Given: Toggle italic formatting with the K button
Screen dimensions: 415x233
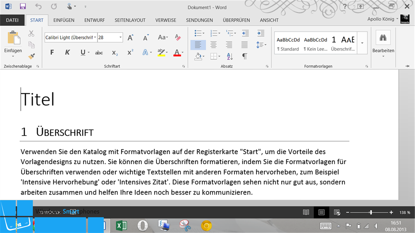Looking at the screenshot, I should pyautogui.click(x=67, y=52).
